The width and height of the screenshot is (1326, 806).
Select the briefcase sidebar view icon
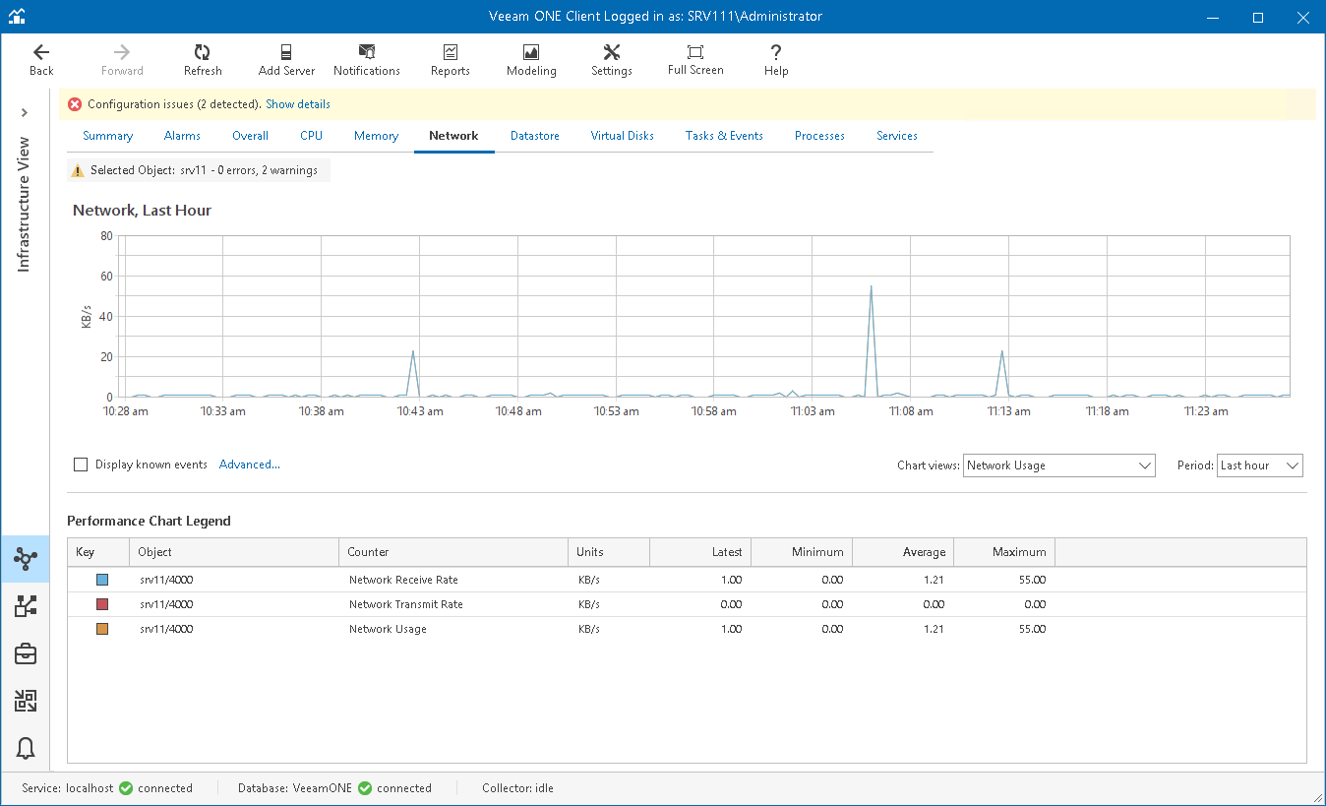click(x=26, y=653)
